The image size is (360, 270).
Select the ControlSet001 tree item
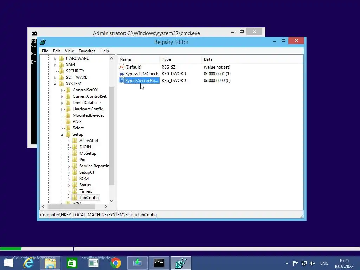(x=86, y=90)
